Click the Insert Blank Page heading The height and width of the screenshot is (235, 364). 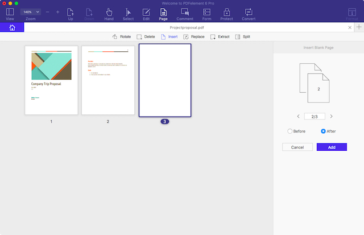(318, 48)
